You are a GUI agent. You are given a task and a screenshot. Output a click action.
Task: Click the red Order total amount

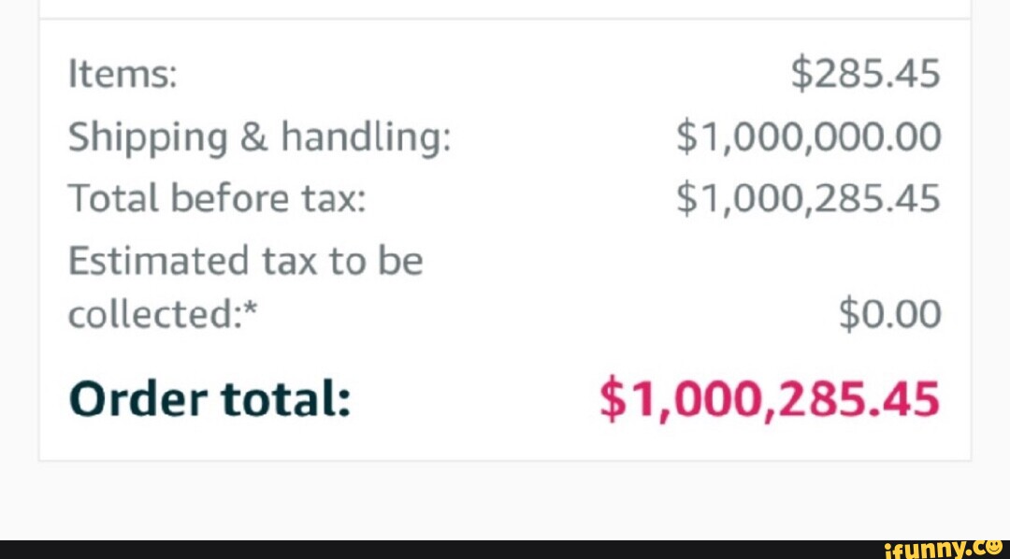pos(769,400)
